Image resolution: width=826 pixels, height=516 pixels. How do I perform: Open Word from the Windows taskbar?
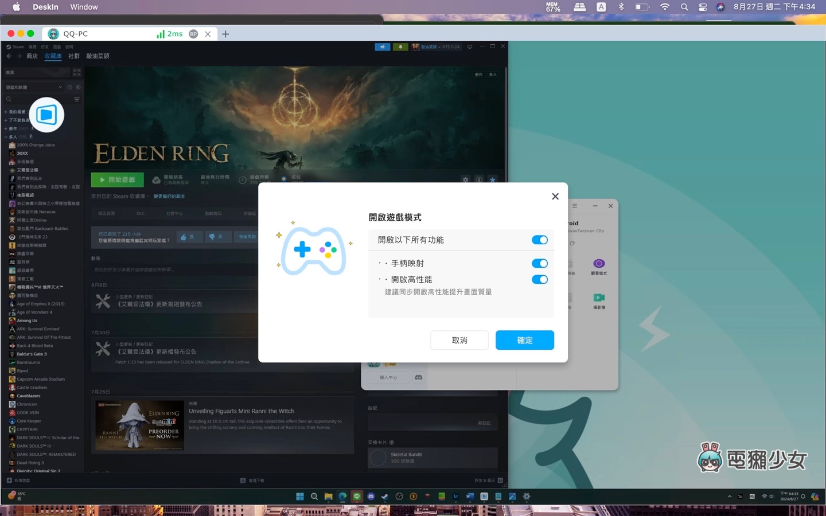point(470,497)
